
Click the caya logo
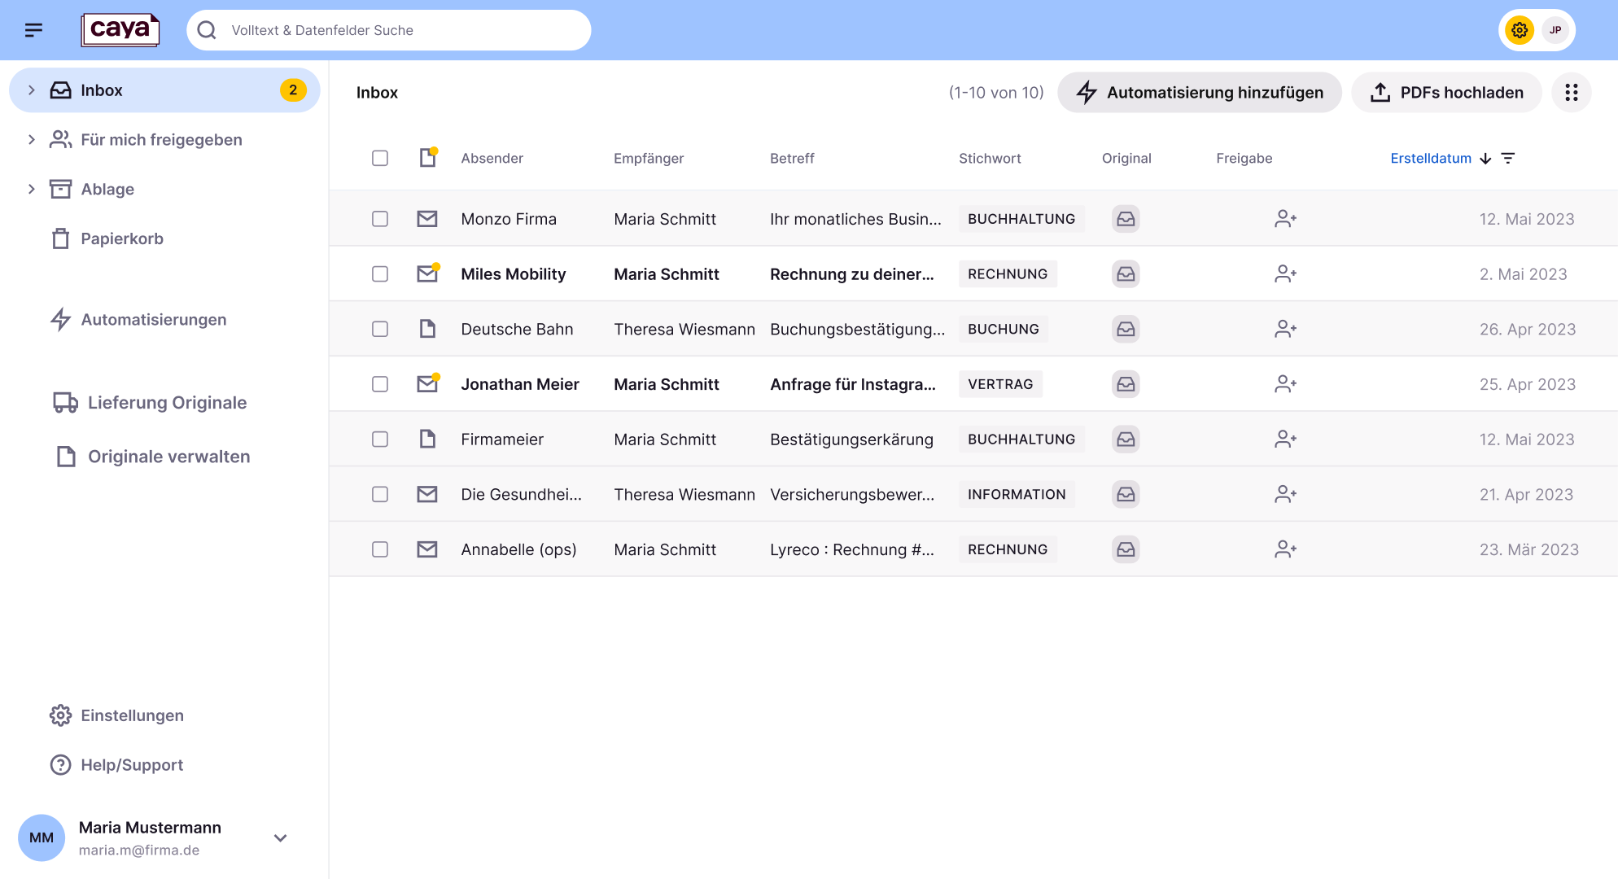tap(120, 30)
